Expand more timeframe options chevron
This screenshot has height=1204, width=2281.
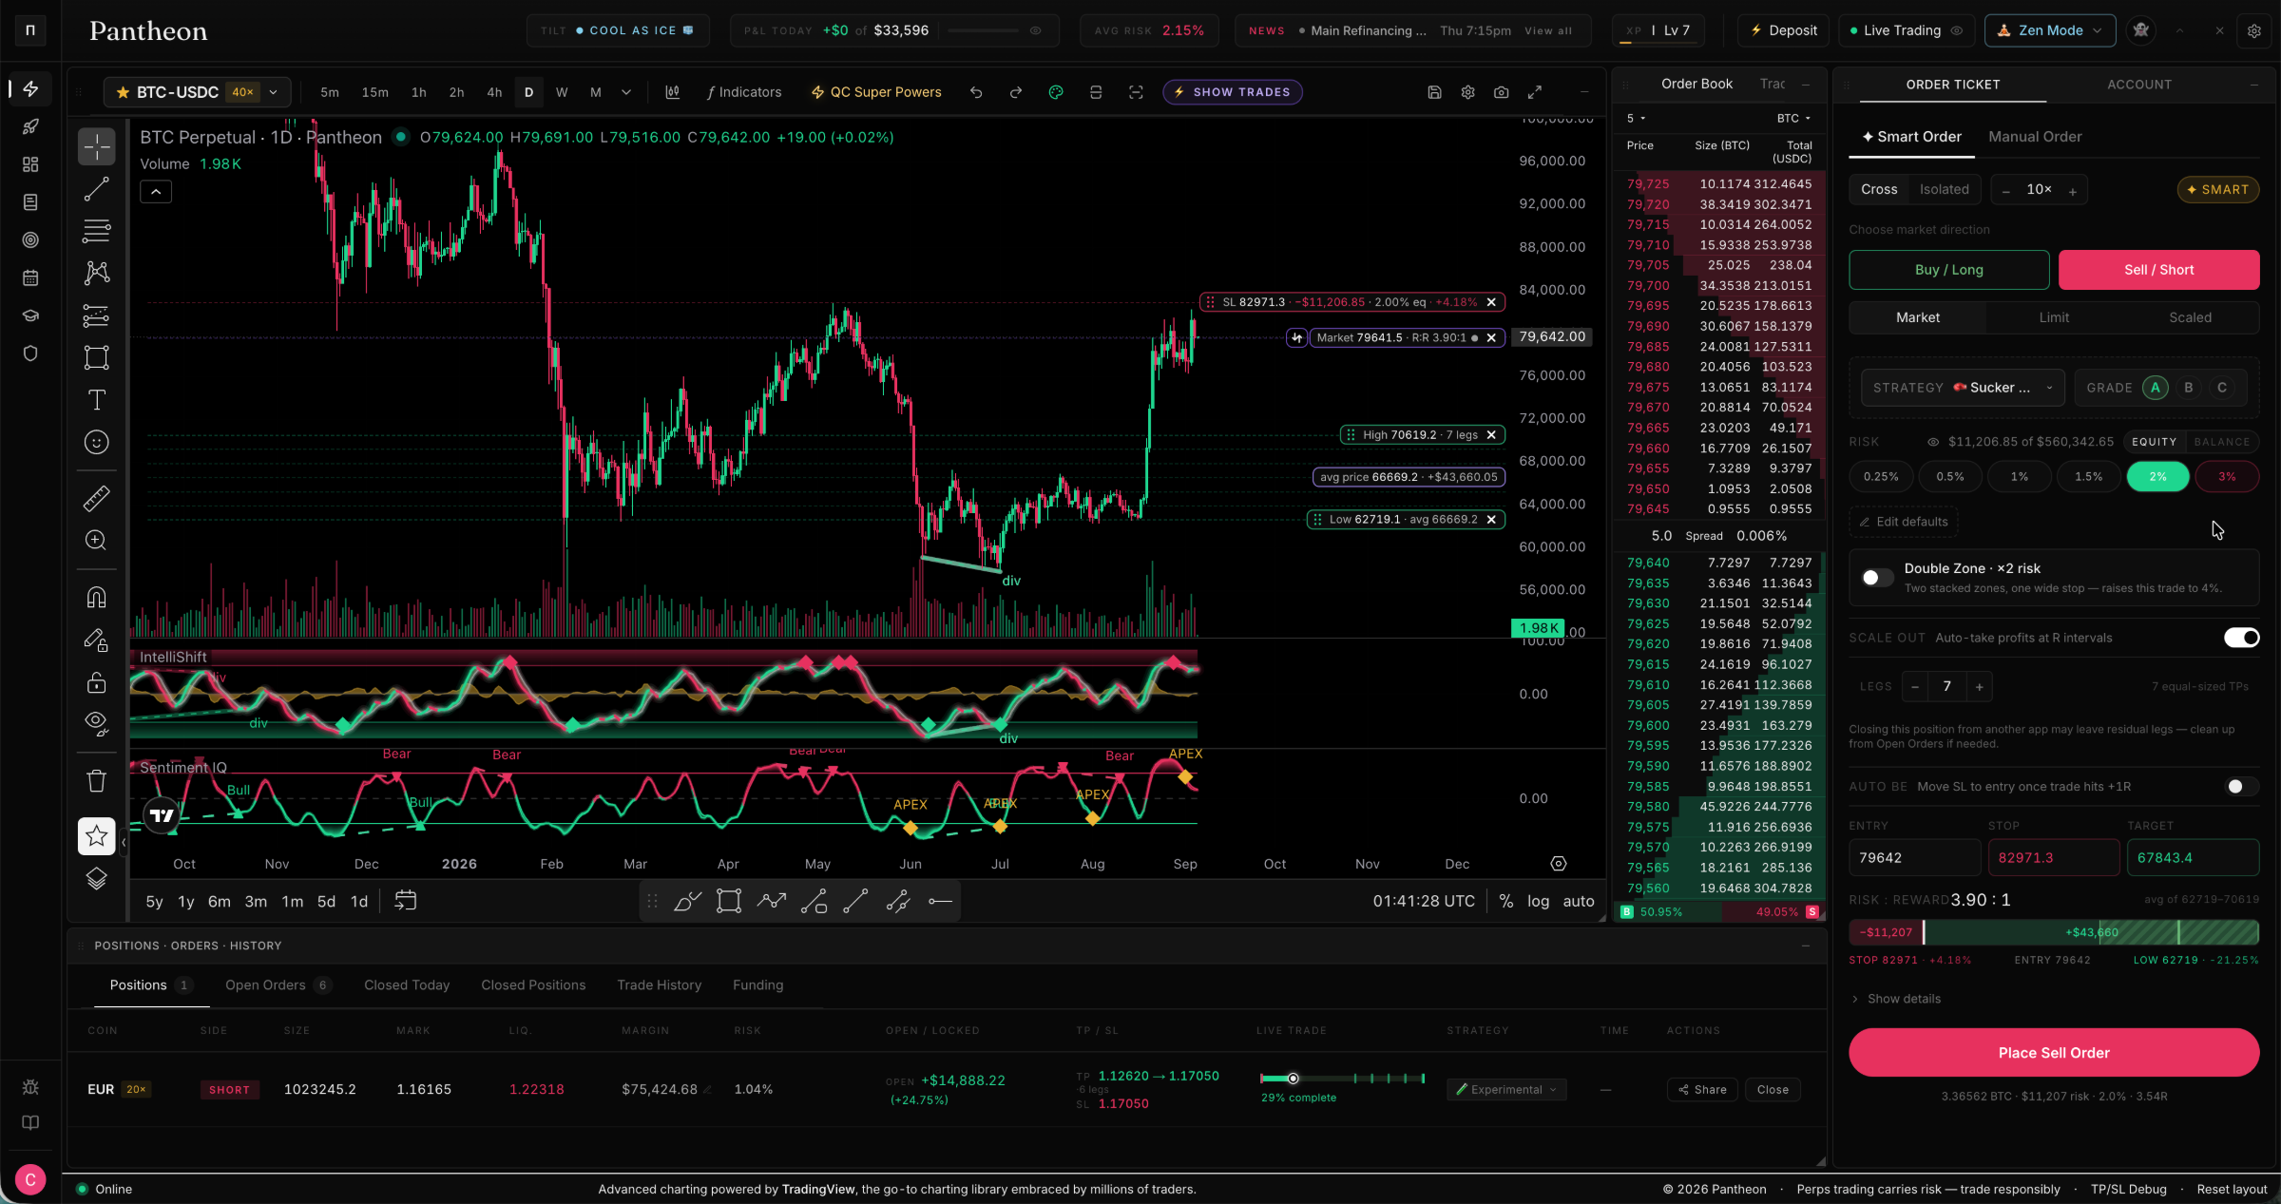click(625, 92)
